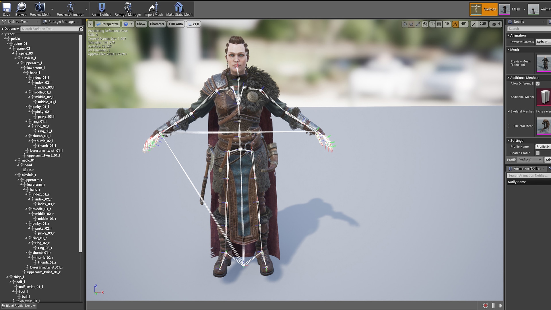Open the Retarget Manager from the toolbar

pos(128,9)
